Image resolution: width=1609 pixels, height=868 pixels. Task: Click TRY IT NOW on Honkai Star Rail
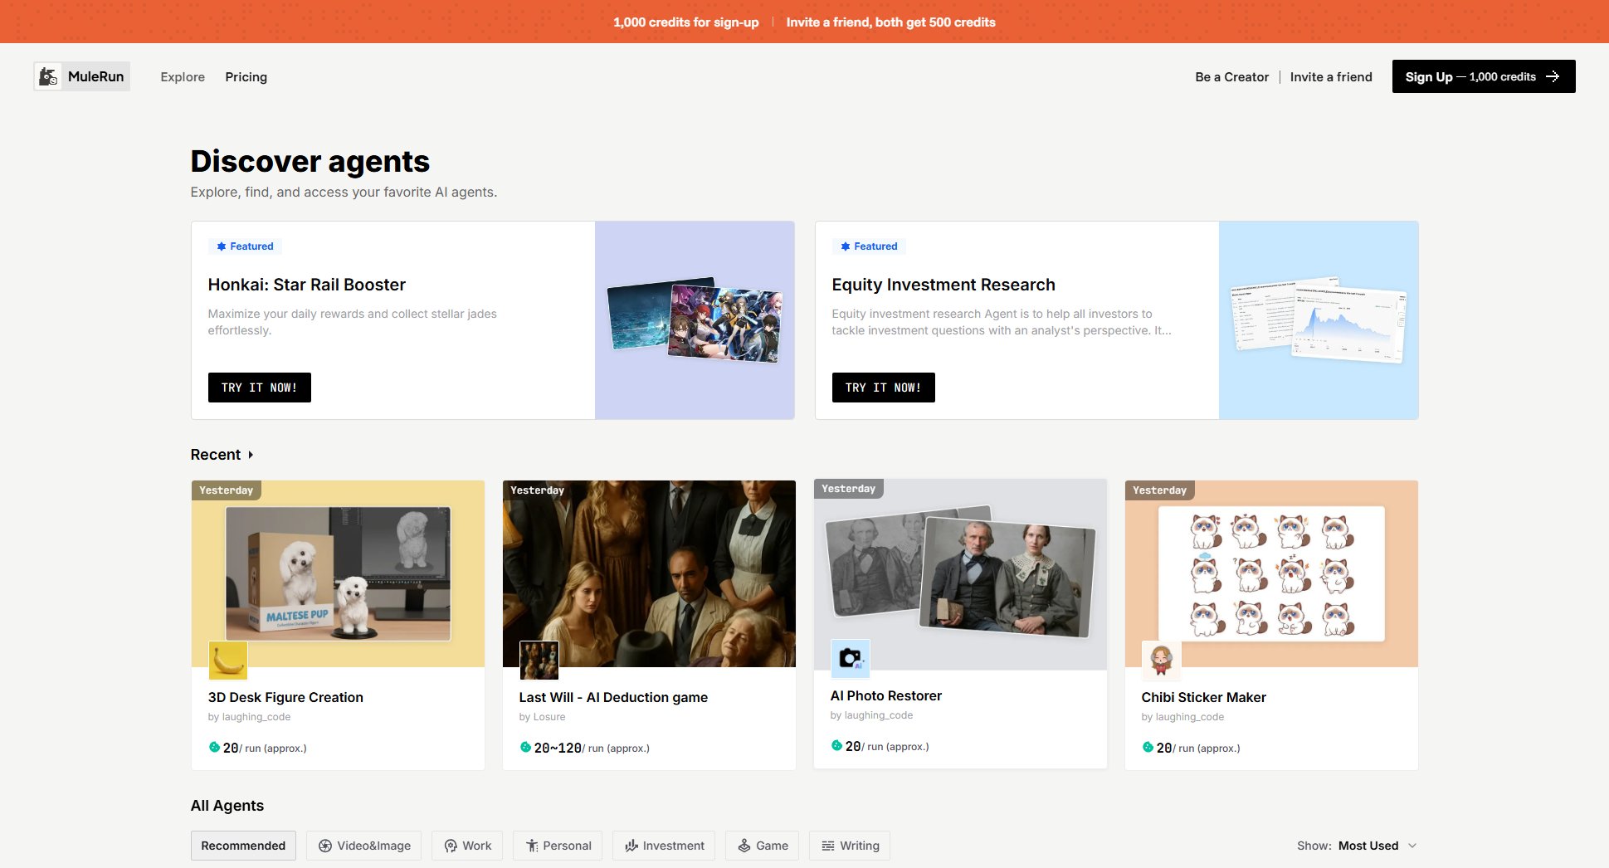[x=260, y=388]
